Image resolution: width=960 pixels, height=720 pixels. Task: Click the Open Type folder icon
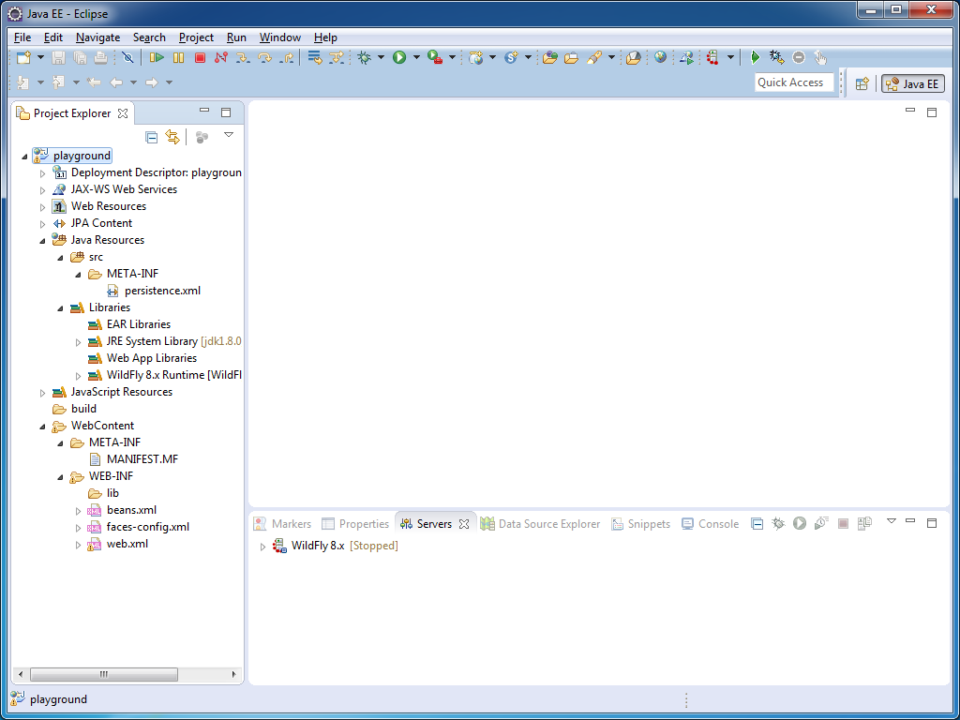tap(549, 57)
